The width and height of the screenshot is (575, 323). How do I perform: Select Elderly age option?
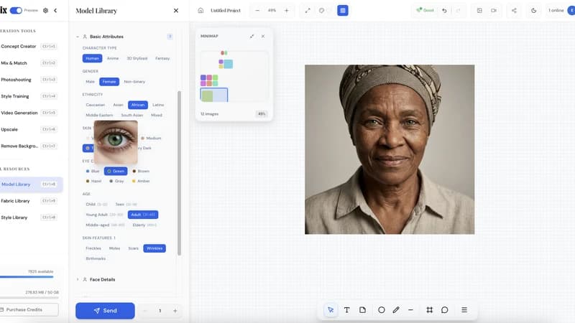pos(144,225)
